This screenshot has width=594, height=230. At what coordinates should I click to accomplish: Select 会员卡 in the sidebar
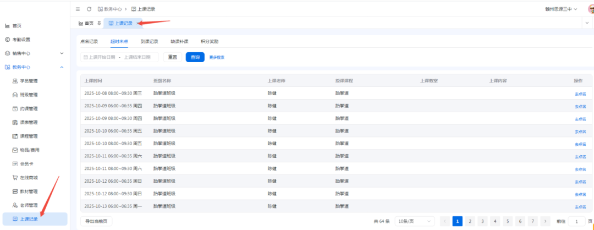point(26,163)
